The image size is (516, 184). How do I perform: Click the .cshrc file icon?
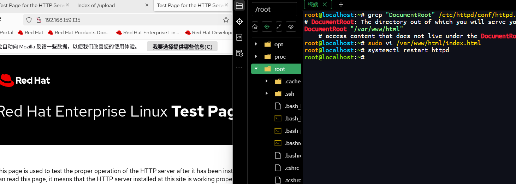tap(278, 168)
